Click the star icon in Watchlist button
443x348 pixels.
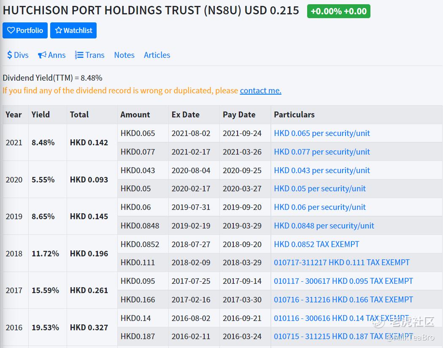pyautogui.click(x=59, y=30)
